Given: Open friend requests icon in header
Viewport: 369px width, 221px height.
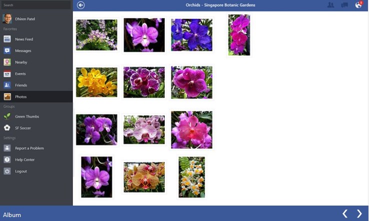Looking at the screenshot, I should point(331,5).
